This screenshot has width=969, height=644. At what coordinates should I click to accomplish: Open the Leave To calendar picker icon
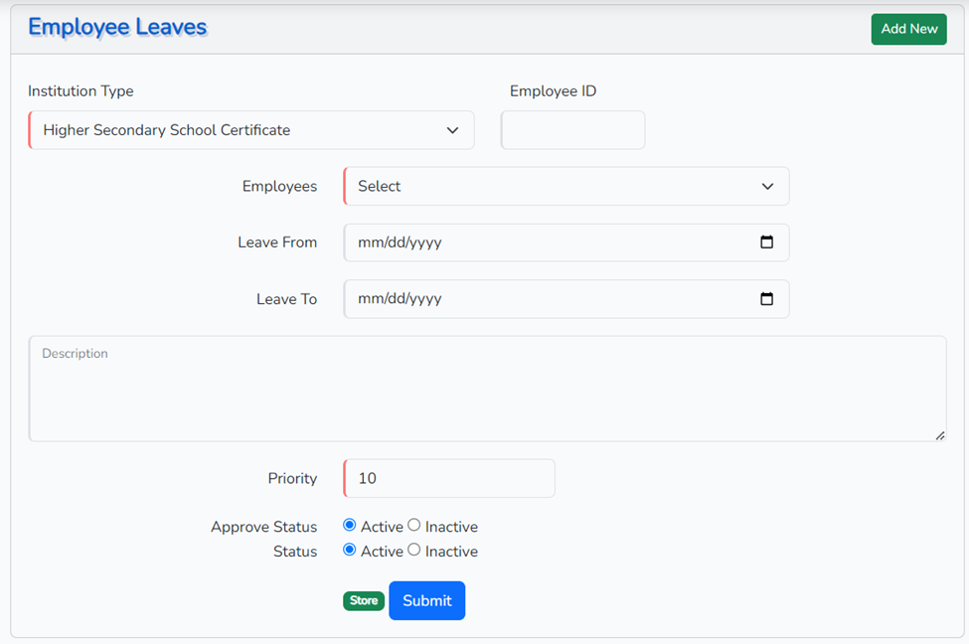(766, 299)
